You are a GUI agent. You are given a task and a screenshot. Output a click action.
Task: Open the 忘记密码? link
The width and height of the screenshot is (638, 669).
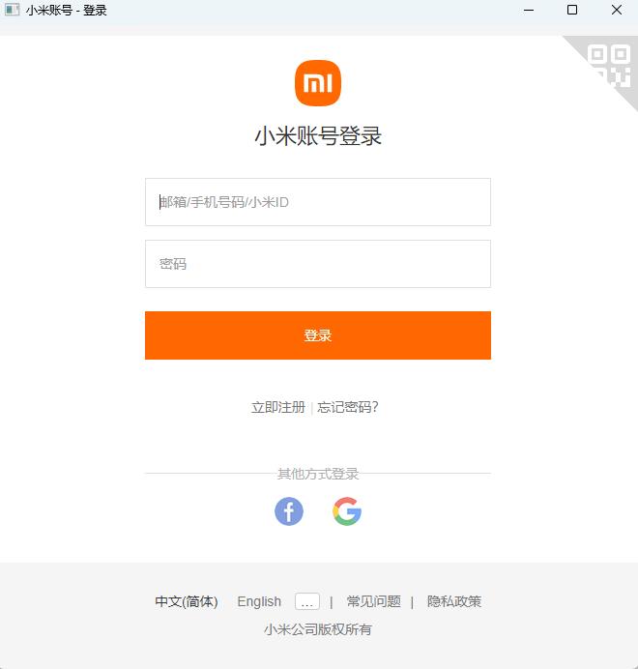click(348, 407)
